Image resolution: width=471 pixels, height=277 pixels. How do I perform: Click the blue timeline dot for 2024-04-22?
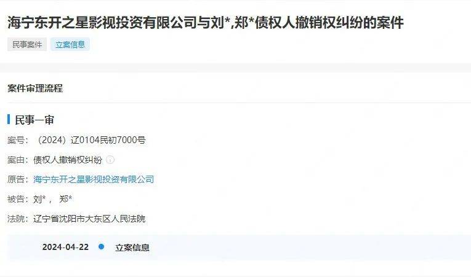101,246
